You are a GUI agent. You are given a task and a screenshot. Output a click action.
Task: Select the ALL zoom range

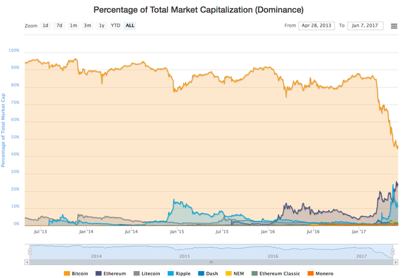click(x=130, y=26)
